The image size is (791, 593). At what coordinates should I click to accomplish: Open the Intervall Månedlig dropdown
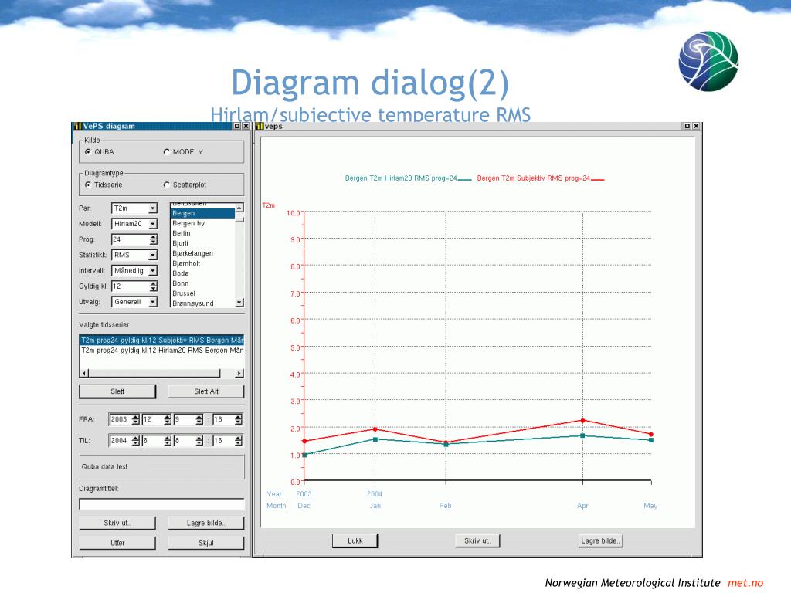click(x=152, y=271)
